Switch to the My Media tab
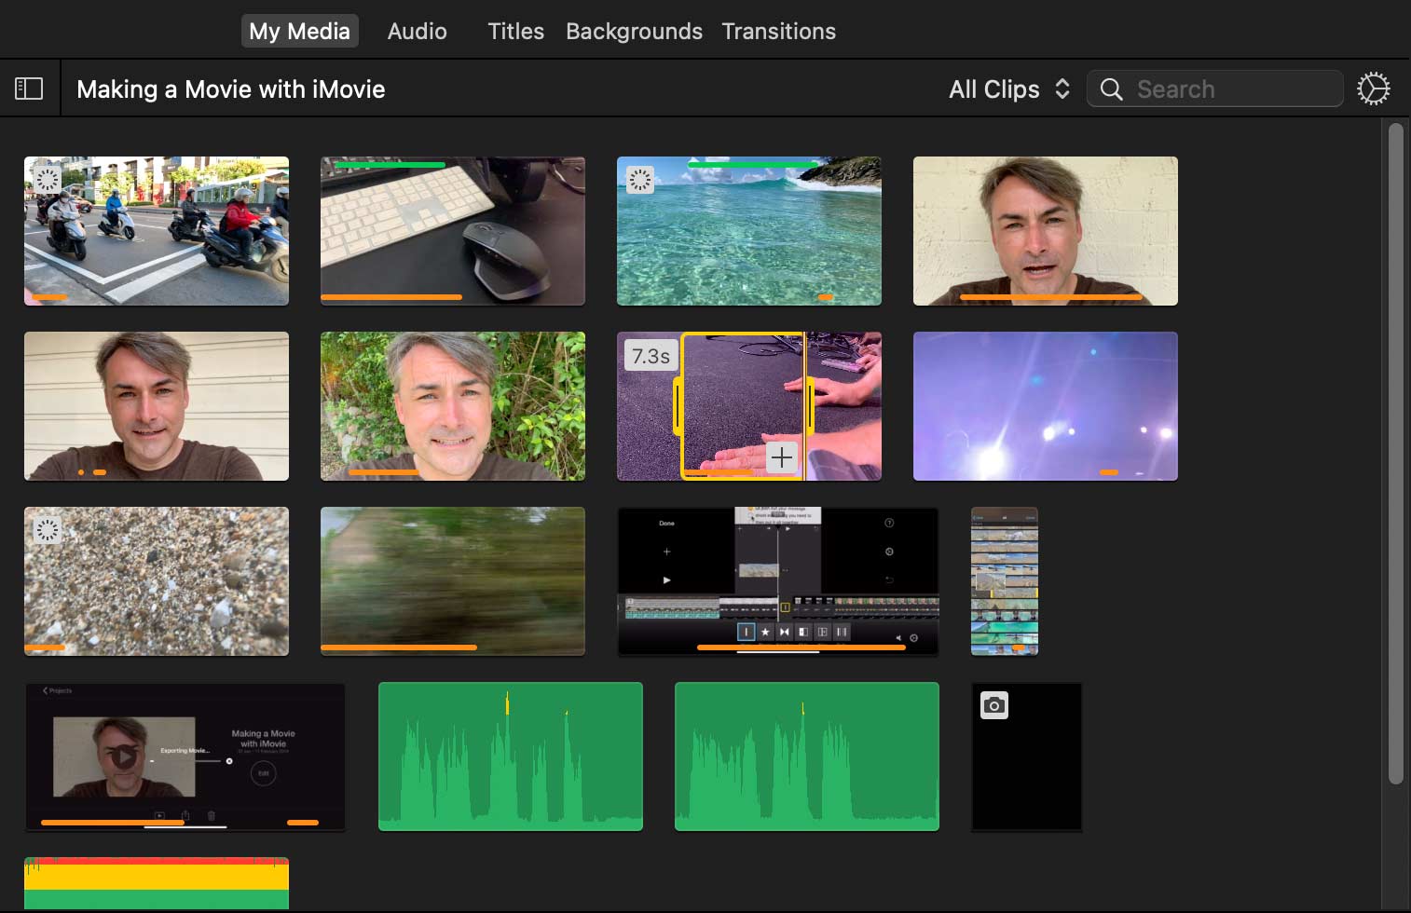 coord(299,31)
